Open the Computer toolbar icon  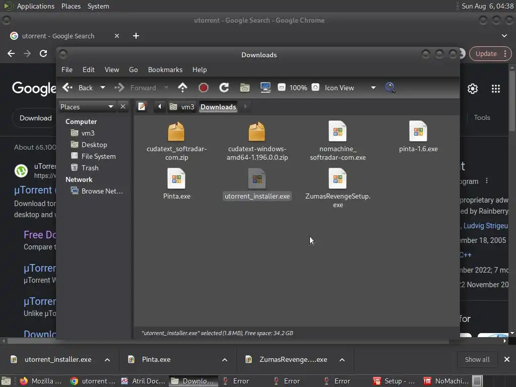pyautogui.click(x=266, y=88)
